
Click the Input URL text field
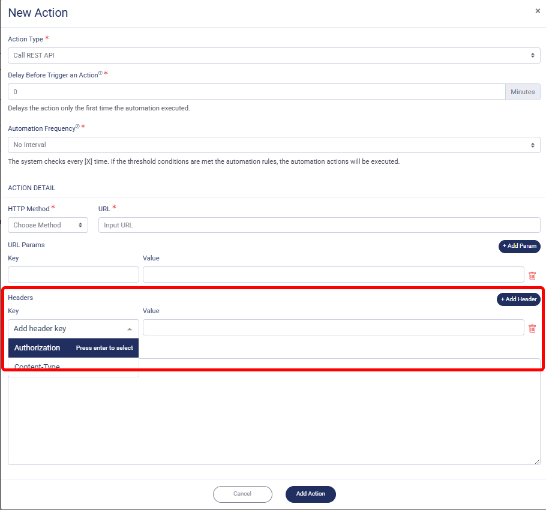319,225
